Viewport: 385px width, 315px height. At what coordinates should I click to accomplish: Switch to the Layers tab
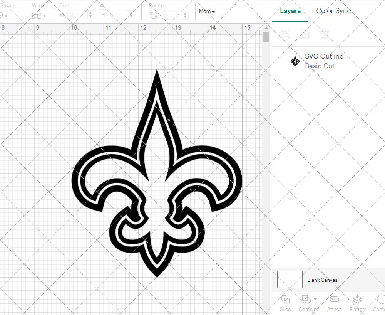[290, 11]
